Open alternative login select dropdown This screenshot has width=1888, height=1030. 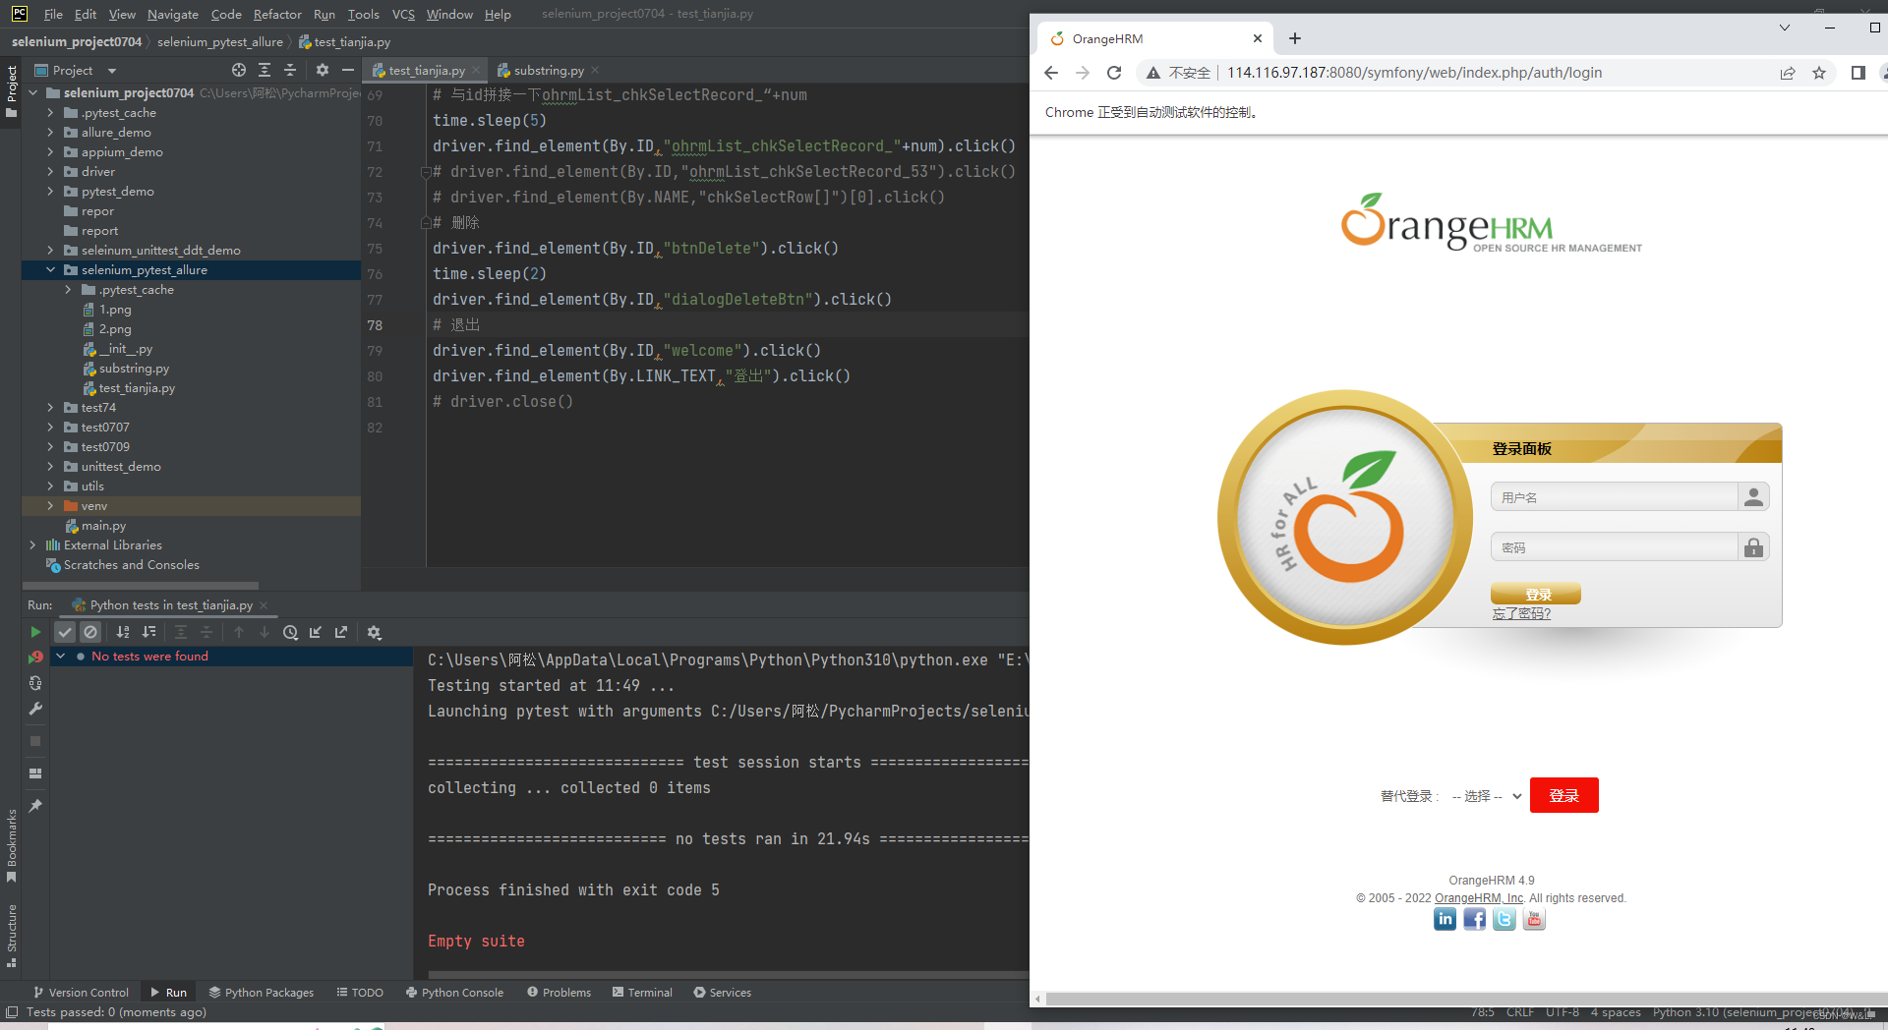pos(1487,796)
